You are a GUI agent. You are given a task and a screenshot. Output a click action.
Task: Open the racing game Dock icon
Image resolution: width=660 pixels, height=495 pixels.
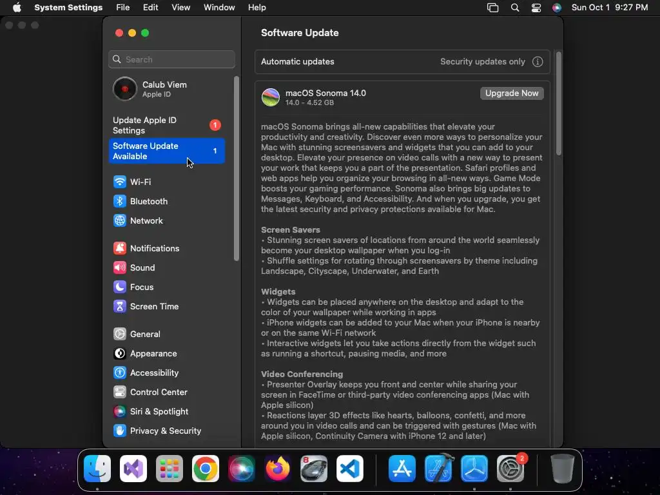314,469
